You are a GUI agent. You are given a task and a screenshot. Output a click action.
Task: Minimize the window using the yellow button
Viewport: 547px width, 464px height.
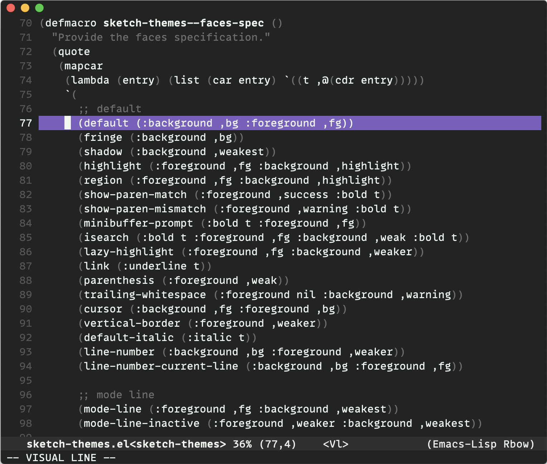[x=25, y=8]
